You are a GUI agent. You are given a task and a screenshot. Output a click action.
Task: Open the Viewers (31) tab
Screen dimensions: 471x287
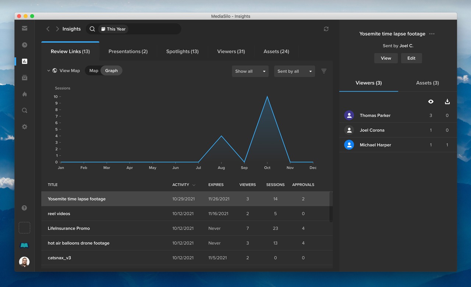click(x=231, y=52)
